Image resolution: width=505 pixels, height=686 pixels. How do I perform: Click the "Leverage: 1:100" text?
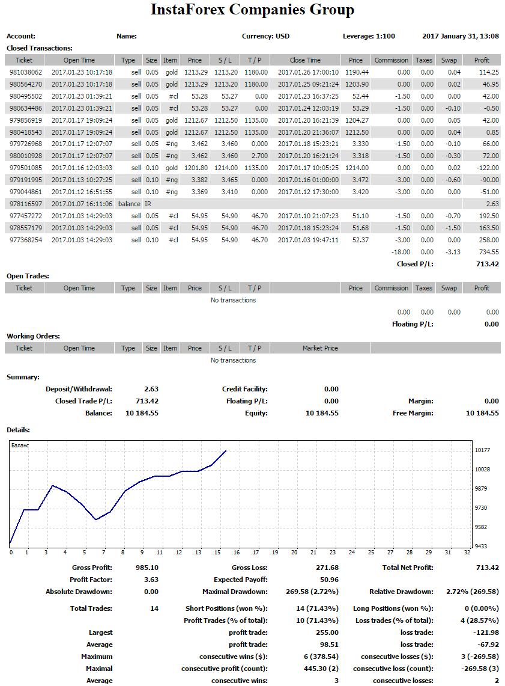coord(369,36)
